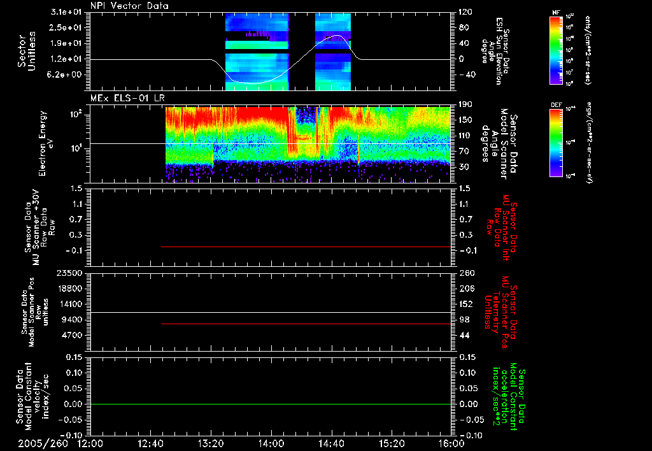Click the DEF label above the color bar
The image size is (652, 451).
coord(556,105)
